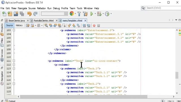This screenshot has height=102, width=181.
Task: Open the open-documents list dropdown arrow
Action: [x=176, y=20]
